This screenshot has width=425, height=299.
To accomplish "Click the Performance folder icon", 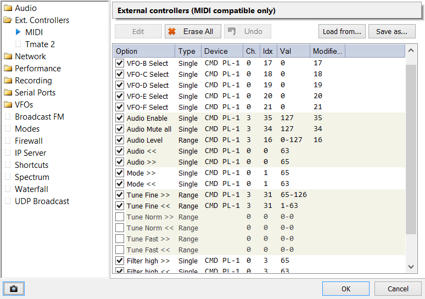I will click(8, 68).
